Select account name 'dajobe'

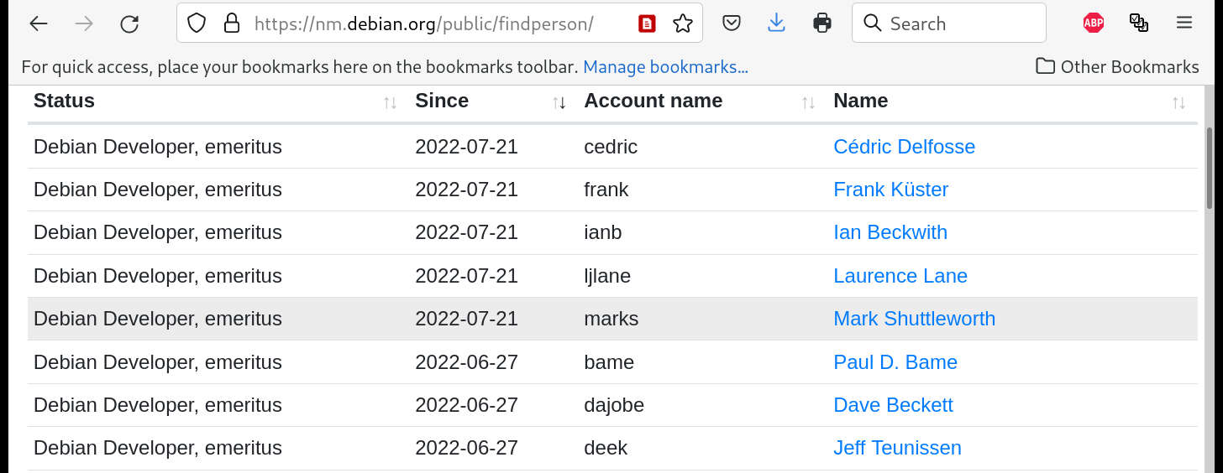614,405
